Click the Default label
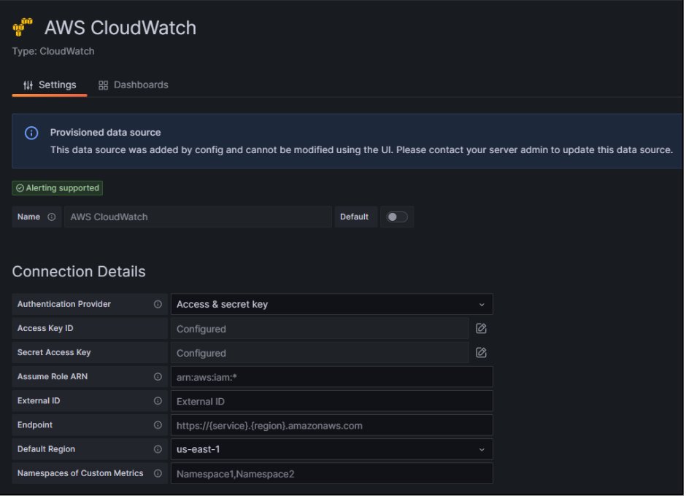The image size is (686, 498). pos(355,217)
